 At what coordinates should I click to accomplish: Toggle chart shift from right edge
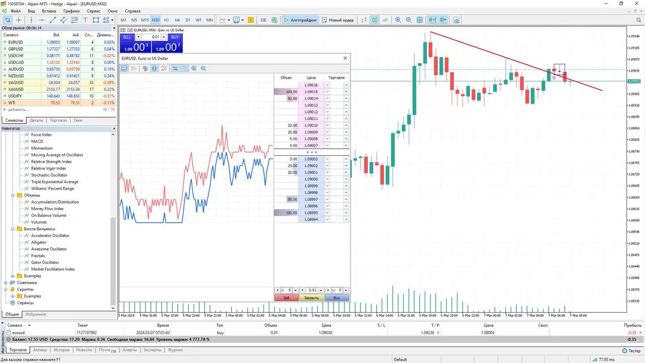[x=443, y=20]
